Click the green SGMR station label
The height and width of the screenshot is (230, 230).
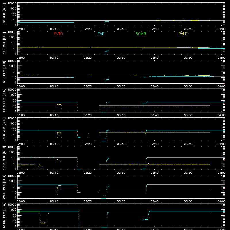point(141,34)
